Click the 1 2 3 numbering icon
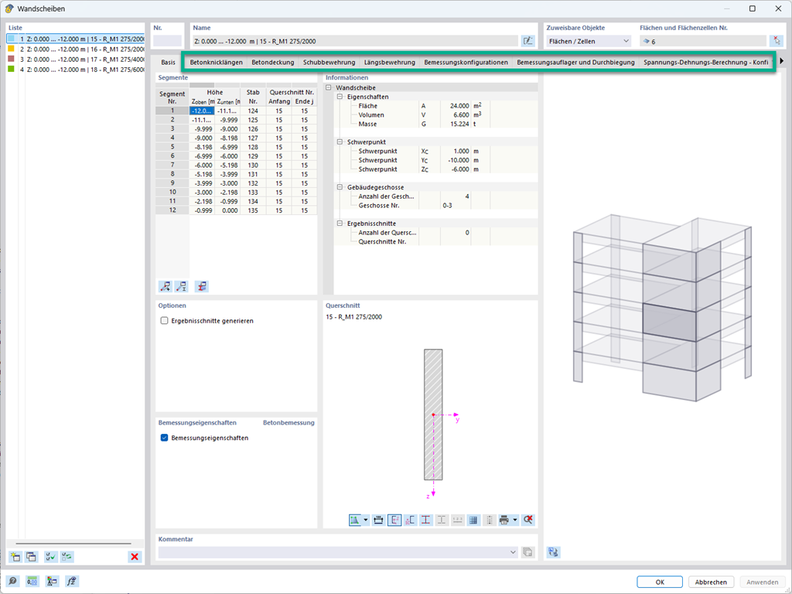The width and height of the screenshot is (792, 594). click(458, 520)
